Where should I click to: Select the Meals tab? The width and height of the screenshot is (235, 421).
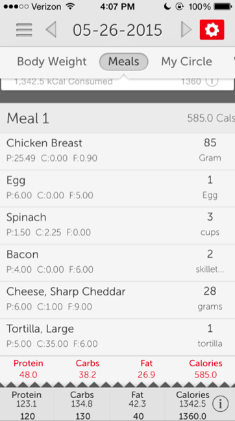tap(123, 61)
